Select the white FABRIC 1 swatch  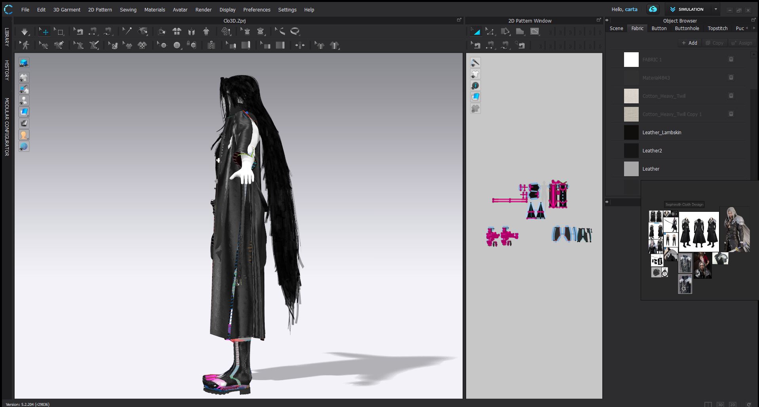[x=631, y=59]
